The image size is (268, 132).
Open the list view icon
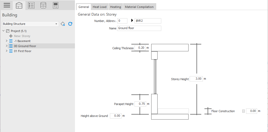pos(31,5)
